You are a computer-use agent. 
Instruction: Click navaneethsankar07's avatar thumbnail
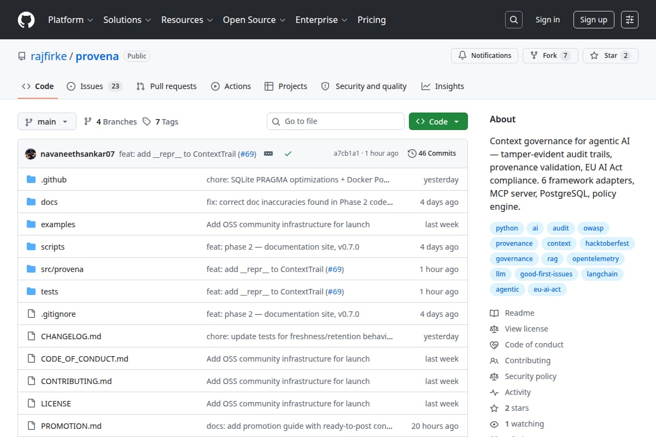31,153
